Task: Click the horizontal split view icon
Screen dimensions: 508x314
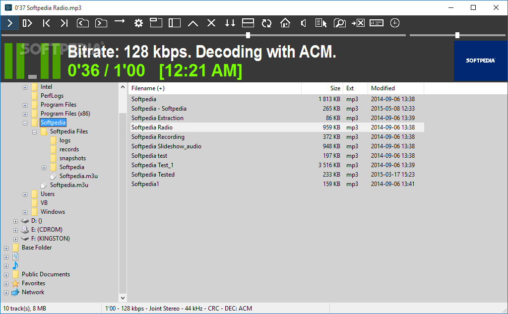Action: point(248,23)
